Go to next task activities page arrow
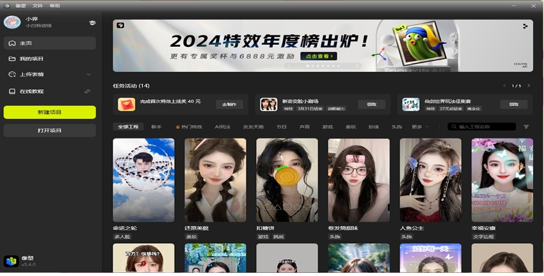The image size is (544, 276). pos(529,86)
